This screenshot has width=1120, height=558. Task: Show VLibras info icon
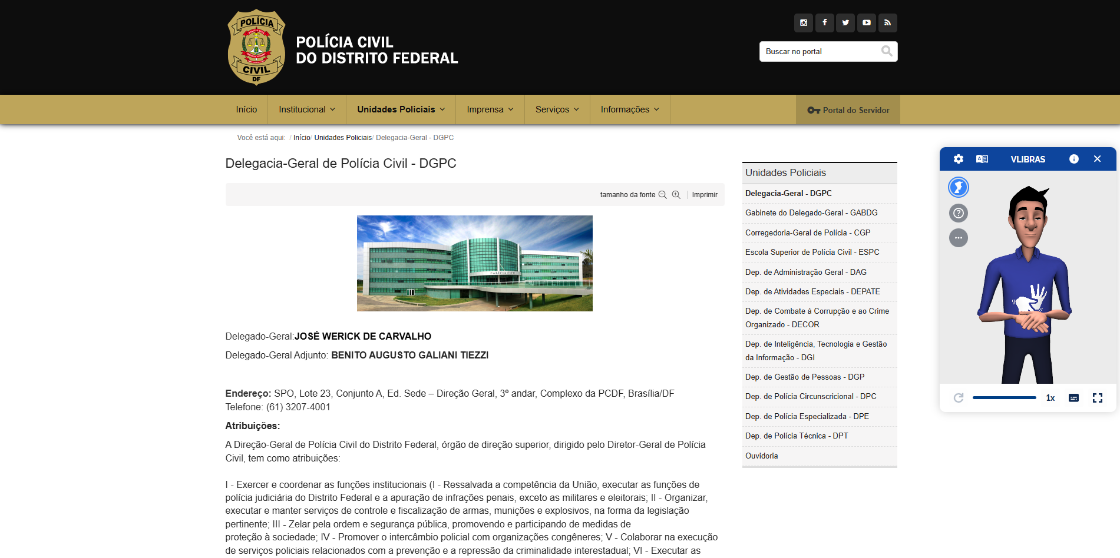1074,159
